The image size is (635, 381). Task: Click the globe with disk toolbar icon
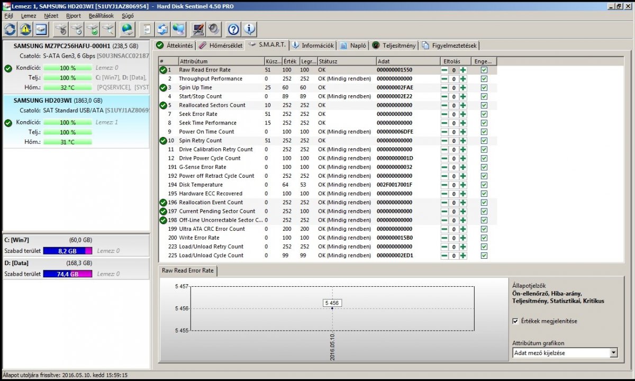[x=127, y=29]
